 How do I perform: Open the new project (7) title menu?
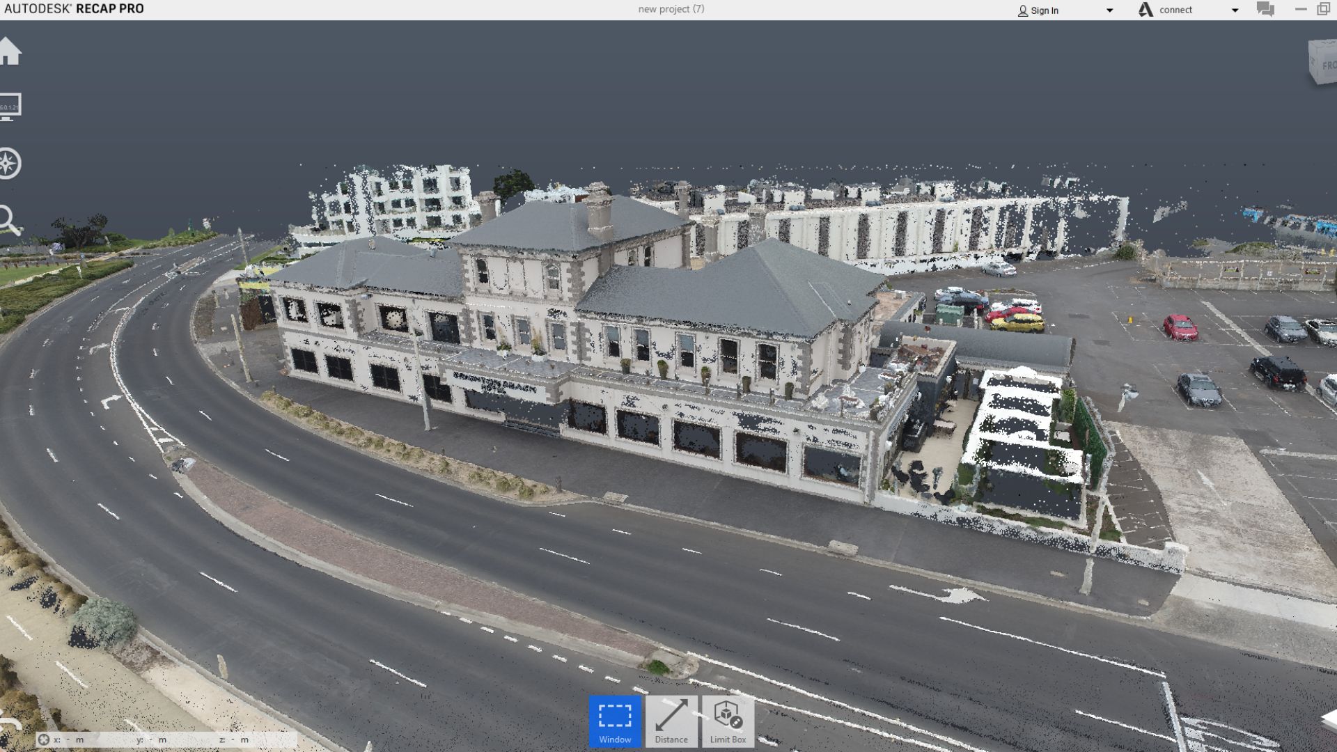[670, 9]
